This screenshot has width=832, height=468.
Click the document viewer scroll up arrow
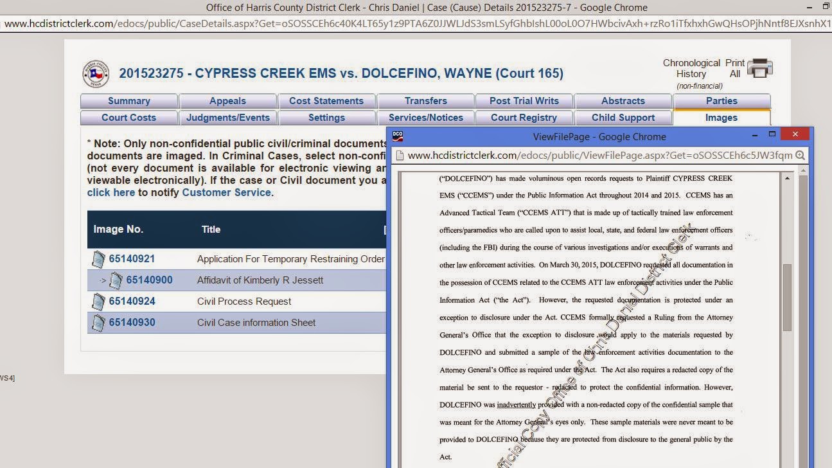point(788,177)
